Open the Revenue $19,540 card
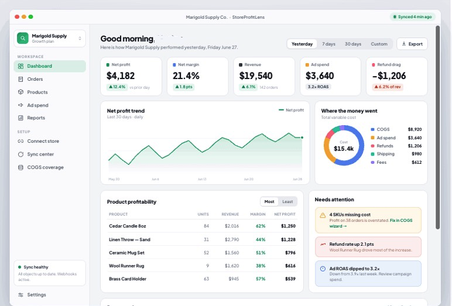The image size is (452, 306). [x=264, y=77]
